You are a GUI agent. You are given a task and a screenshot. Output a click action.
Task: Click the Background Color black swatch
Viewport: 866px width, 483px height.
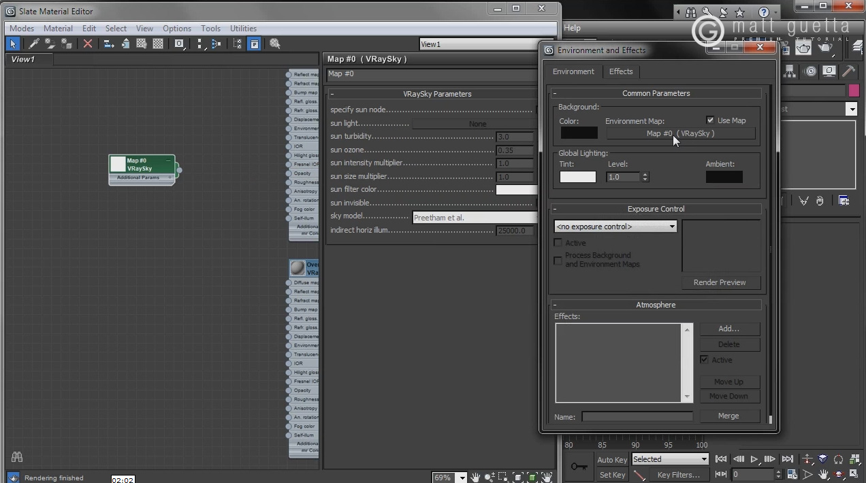click(579, 133)
